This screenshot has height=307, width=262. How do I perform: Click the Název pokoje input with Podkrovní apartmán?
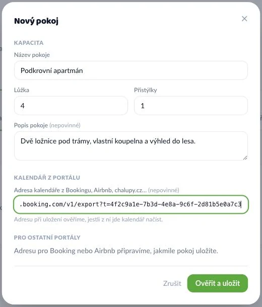coord(131,70)
